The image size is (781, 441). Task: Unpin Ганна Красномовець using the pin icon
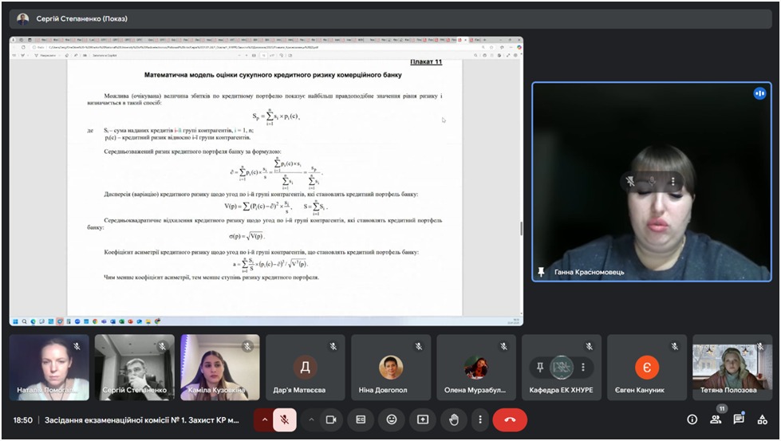tap(630, 181)
